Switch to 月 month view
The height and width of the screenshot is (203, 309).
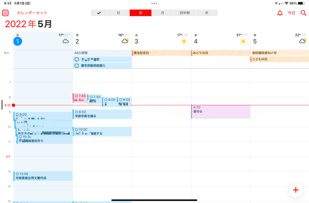click(162, 13)
